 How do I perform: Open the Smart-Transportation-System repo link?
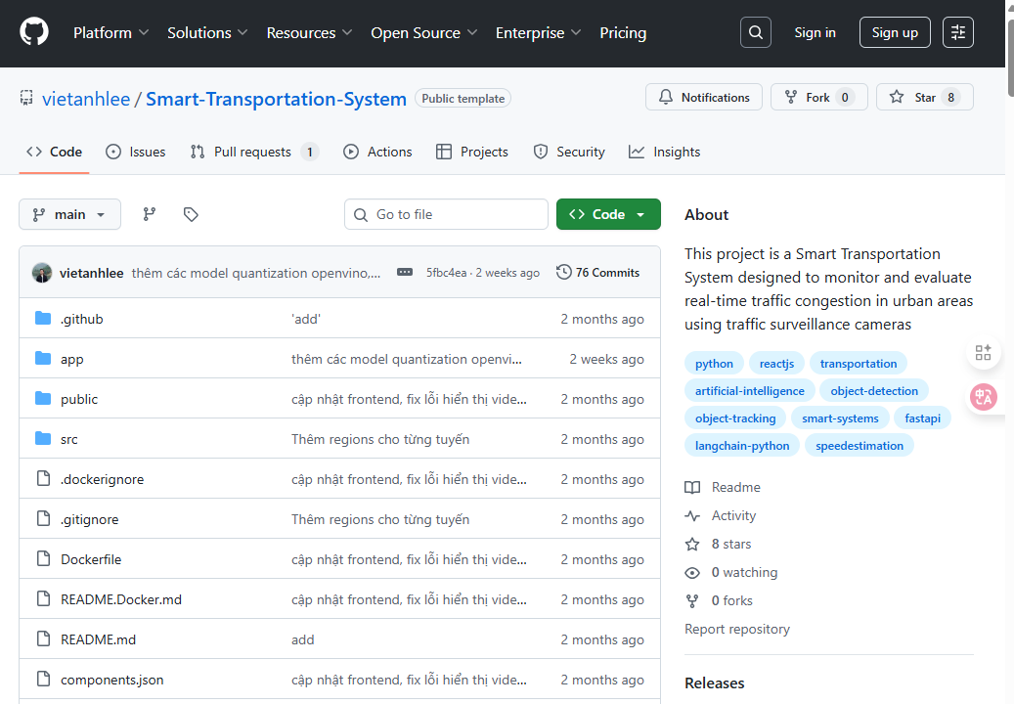tap(276, 99)
